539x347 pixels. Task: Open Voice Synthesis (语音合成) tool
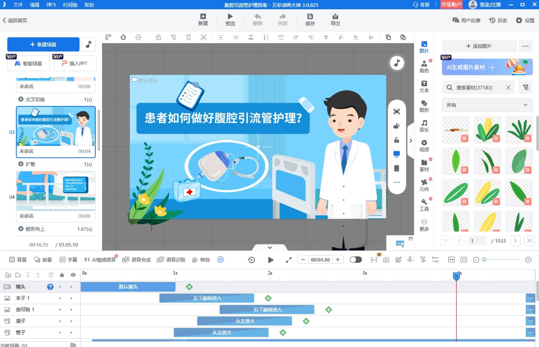136,260
